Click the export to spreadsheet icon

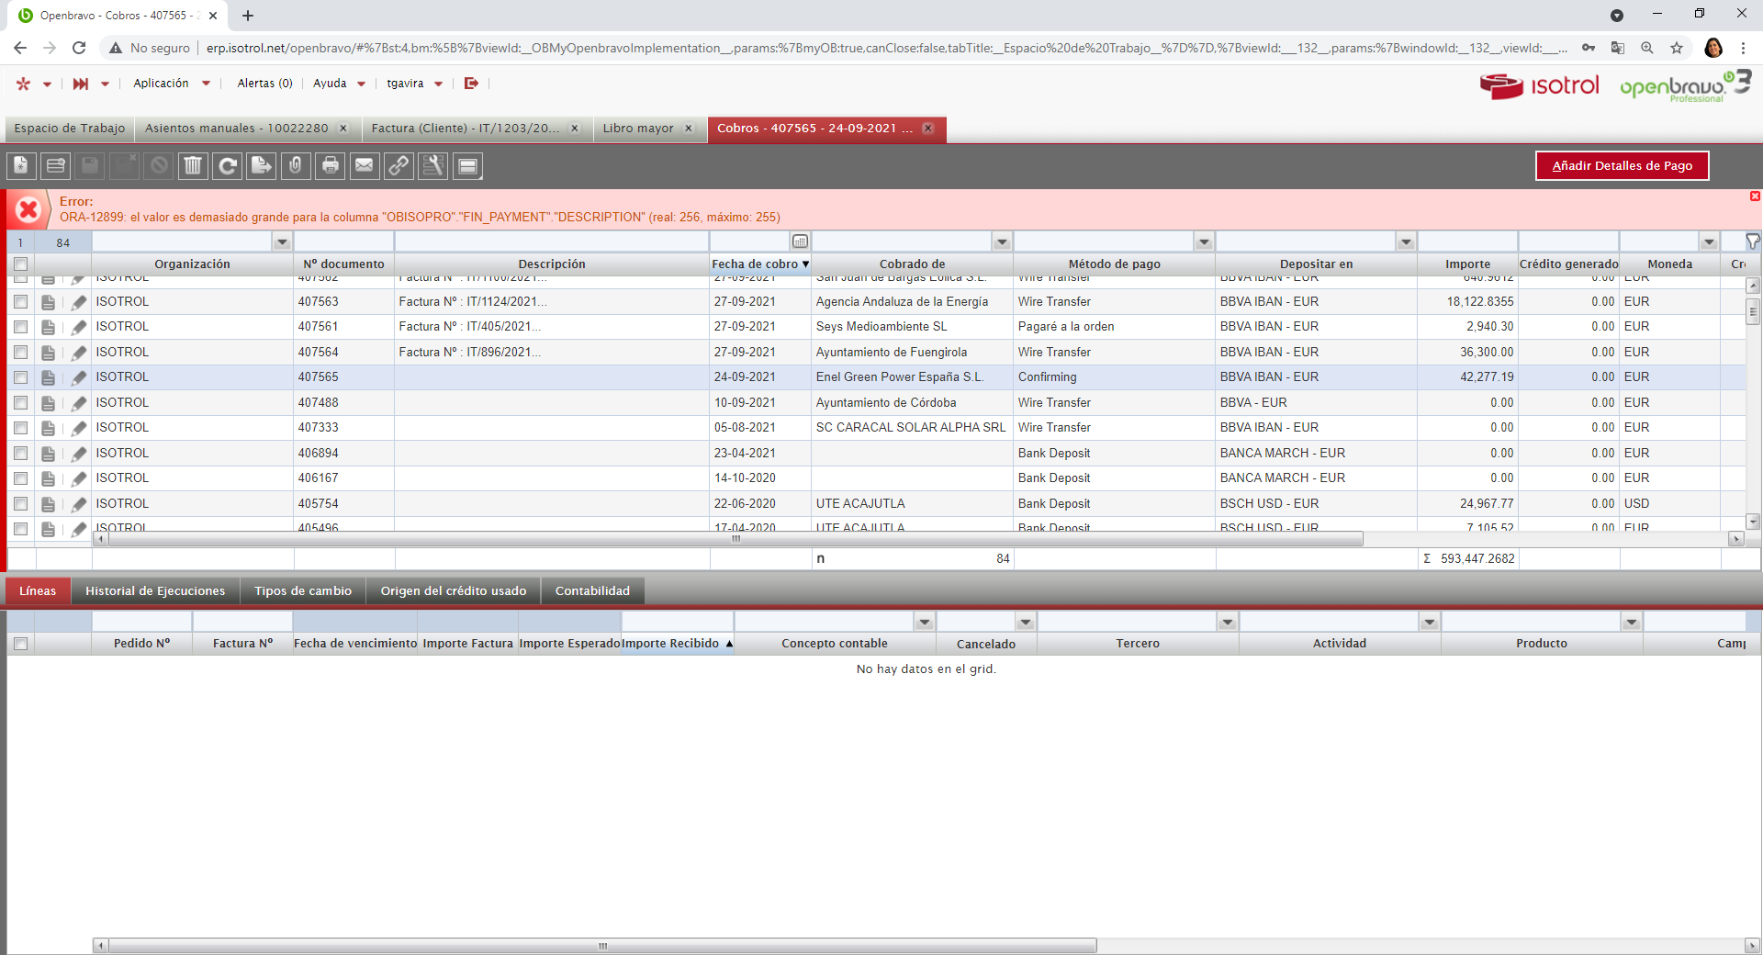(x=262, y=165)
